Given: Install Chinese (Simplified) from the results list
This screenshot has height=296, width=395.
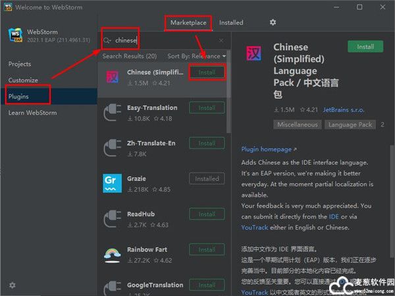Looking at the screenshot, I should (x=207, y=73).
